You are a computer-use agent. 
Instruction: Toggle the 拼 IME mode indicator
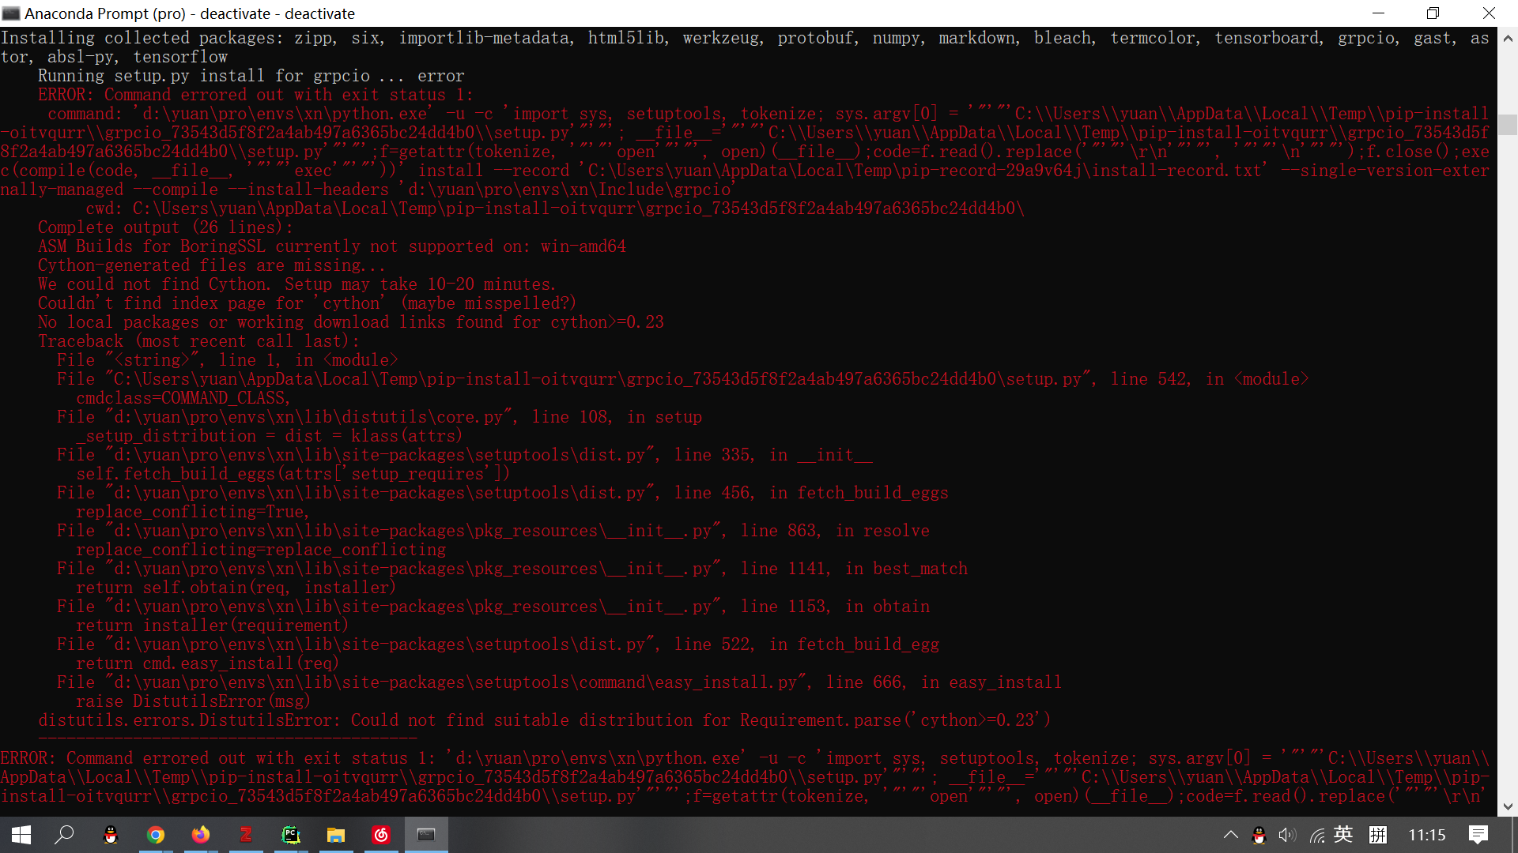[x=1378, y=835]
